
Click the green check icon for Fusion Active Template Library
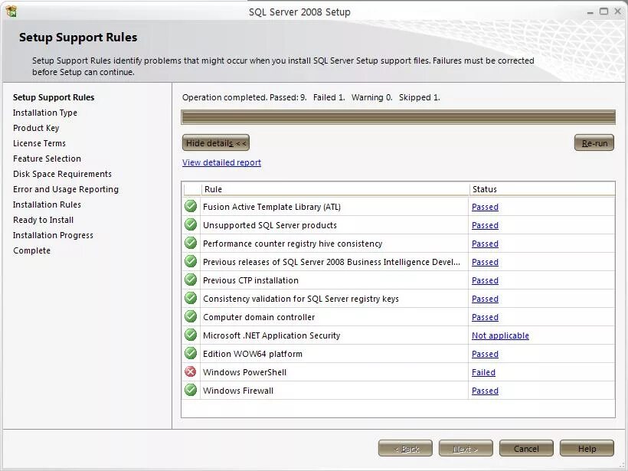191,206
